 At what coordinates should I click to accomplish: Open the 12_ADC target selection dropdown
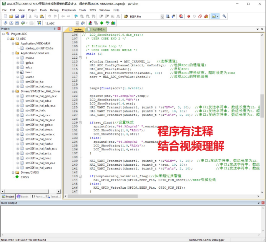coord(77,23)
